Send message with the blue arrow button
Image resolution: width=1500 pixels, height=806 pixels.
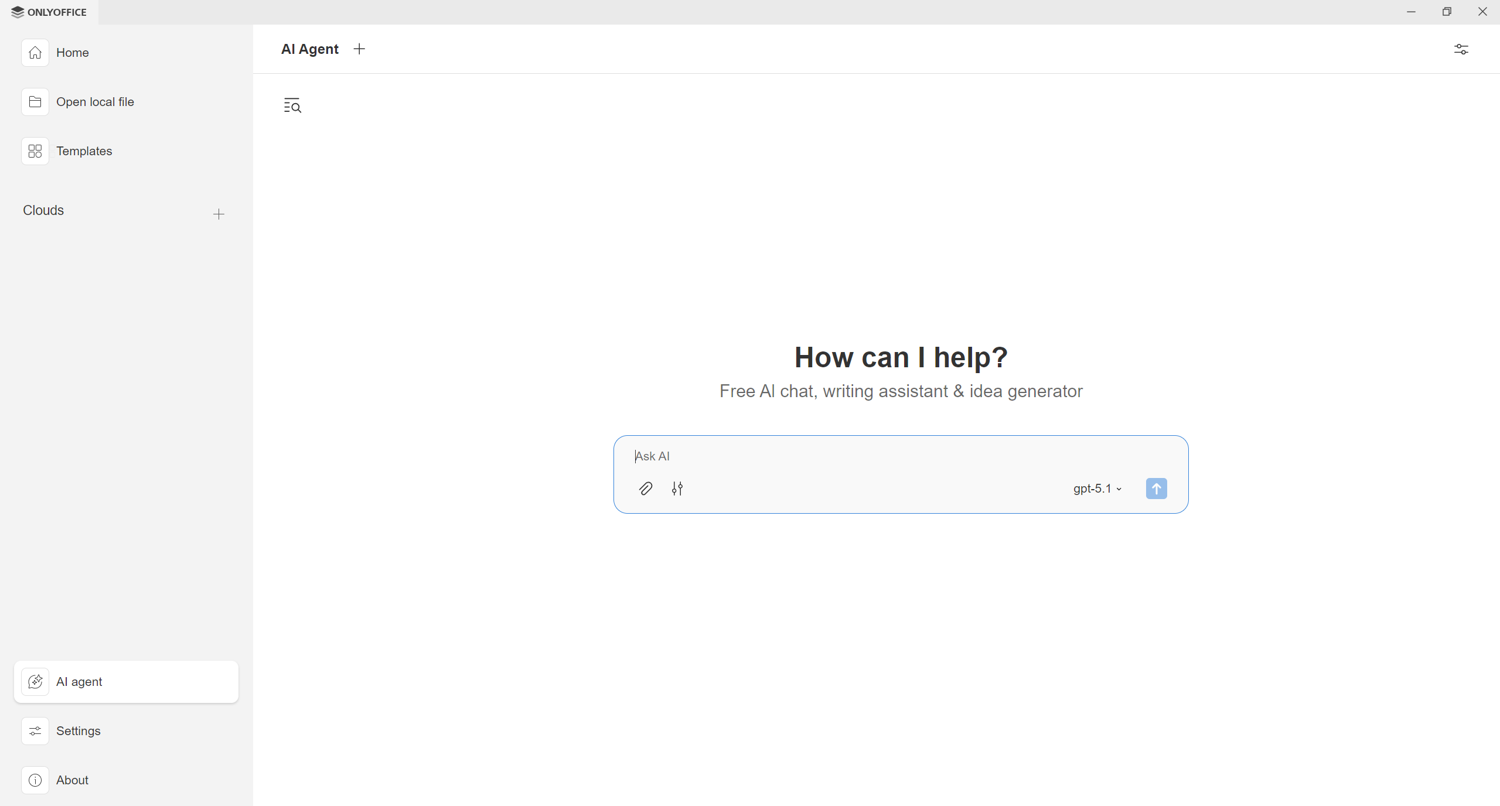click(x=1156, y=489)
